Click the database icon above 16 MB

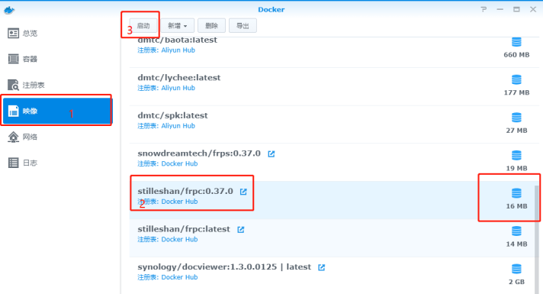pyautogui.click(x=516, y=192)
